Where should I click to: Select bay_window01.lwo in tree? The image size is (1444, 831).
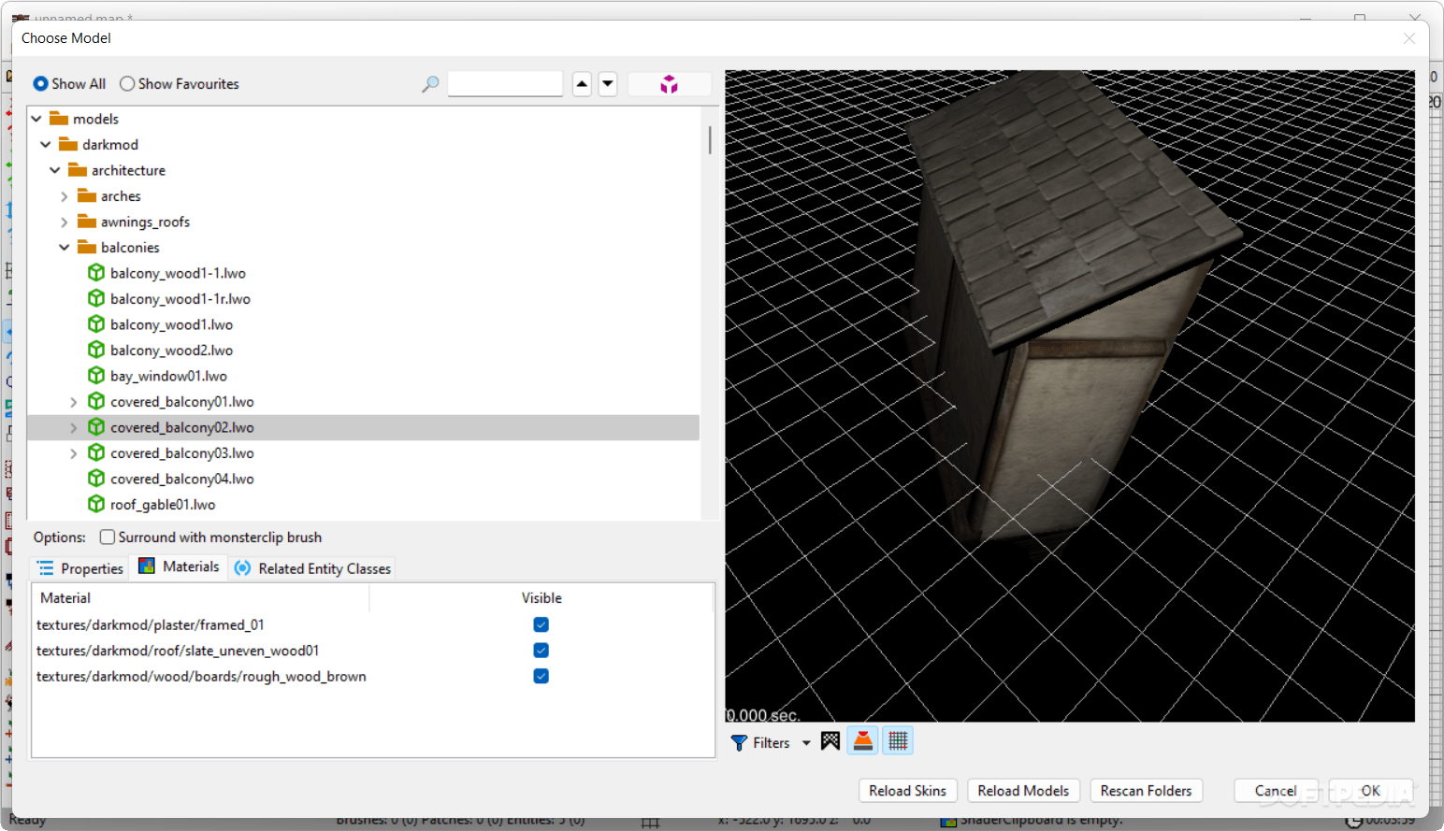point(168,376)
